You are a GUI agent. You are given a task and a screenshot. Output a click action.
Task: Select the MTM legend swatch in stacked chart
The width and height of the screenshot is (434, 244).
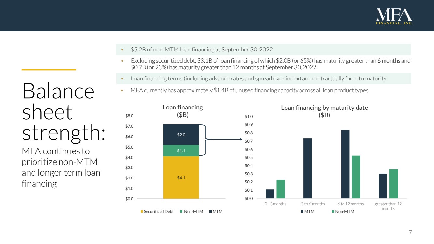point(210,212)
